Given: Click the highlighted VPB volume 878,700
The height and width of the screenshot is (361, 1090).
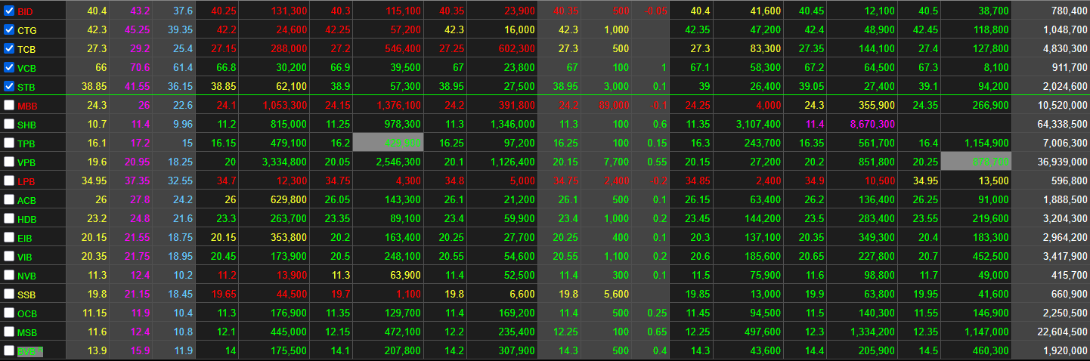Looking at the screenshot, I should (x=976, y=162).
